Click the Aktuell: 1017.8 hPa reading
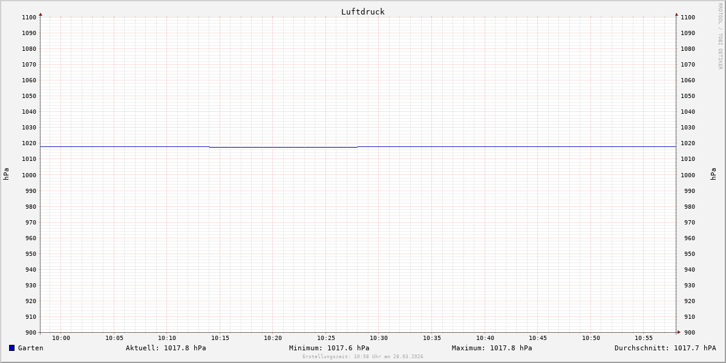The width and height of the screenshot is (726, 363). pos(166,348)
